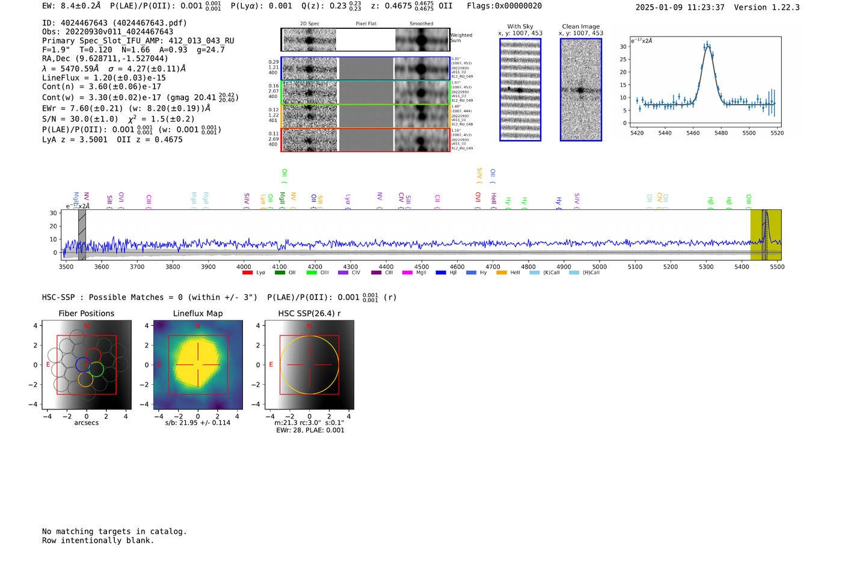Open the With Sky cutout image

tap(520, 90)
